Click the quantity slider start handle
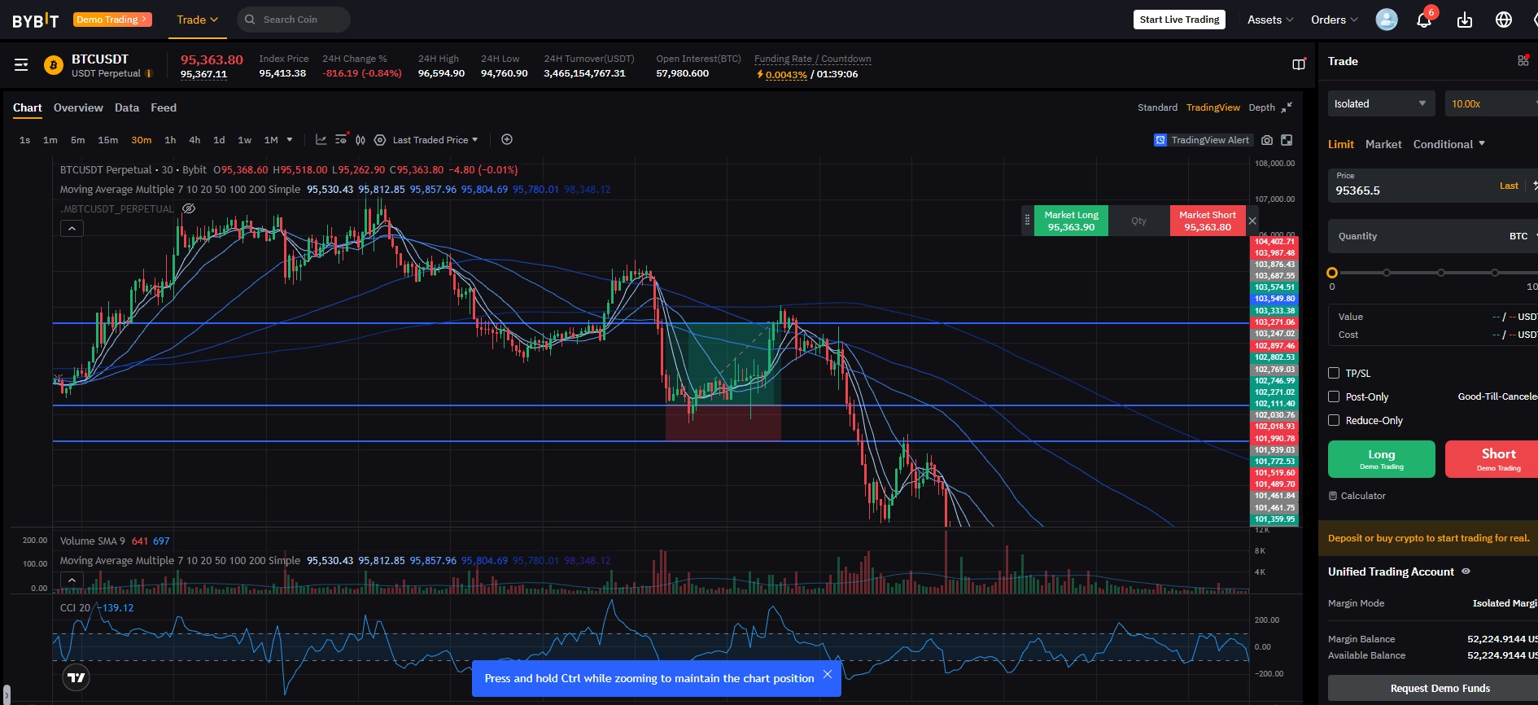Screen dimensions: 1538x705 pos(1332,273)
